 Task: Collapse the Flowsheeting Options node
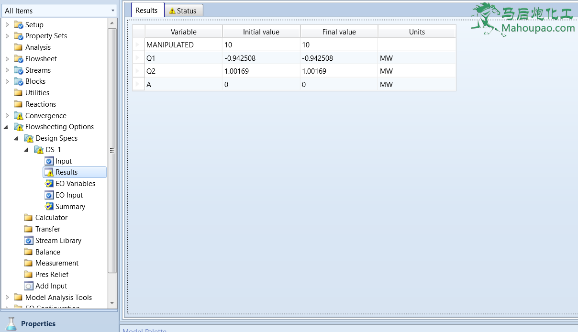point(6,127)
